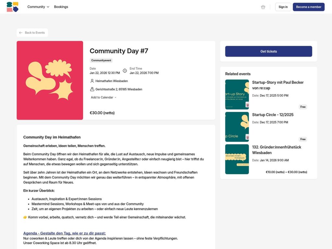Click the Communityevent tag below the title

point(101,60)
